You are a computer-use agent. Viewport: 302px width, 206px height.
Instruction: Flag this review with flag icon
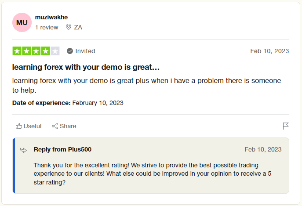[x=286, y=126]
